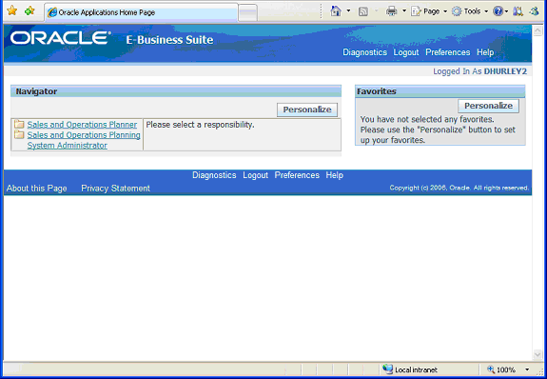Click folder icon beside Sales and Operations Planning

tap(19, 134)
